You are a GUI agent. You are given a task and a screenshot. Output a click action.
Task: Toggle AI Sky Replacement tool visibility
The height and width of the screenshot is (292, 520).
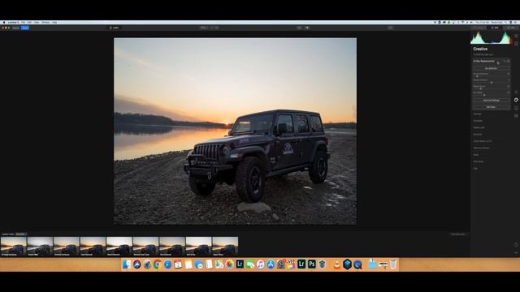509,62
